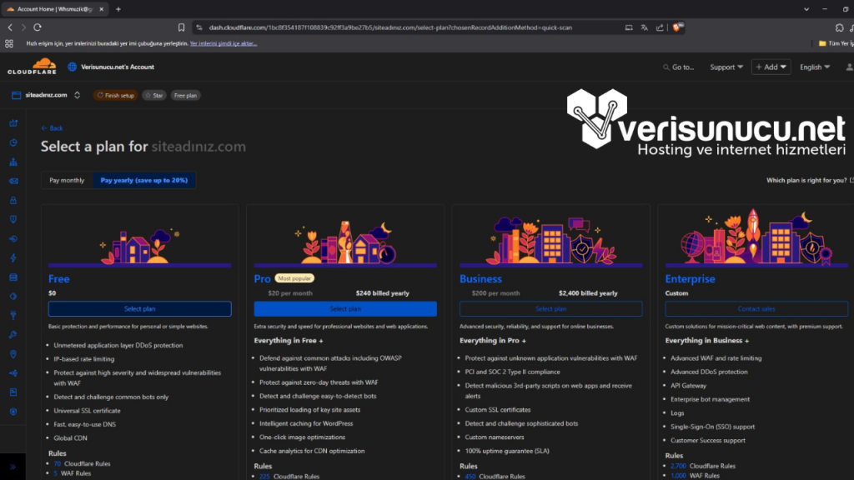Go back with browser back arrow
The height and width of the screenshot is (480, 854).
pos(10,27)
